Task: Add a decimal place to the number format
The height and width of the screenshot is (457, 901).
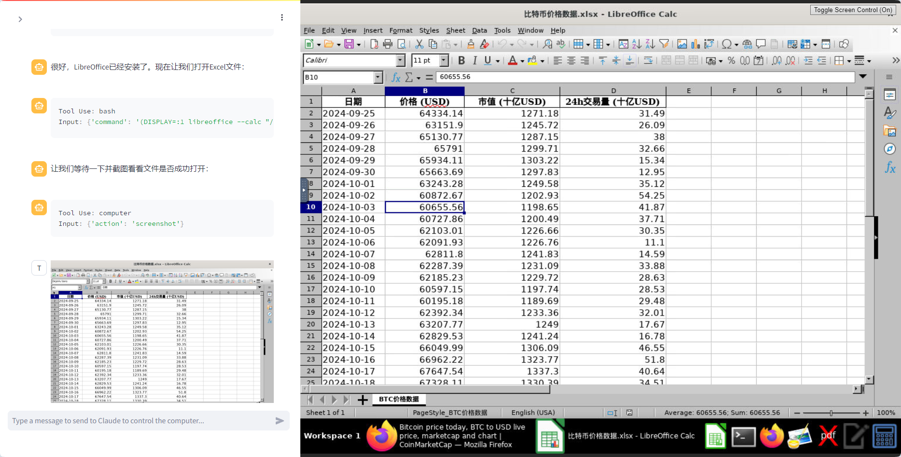Action: click(776, 61)
